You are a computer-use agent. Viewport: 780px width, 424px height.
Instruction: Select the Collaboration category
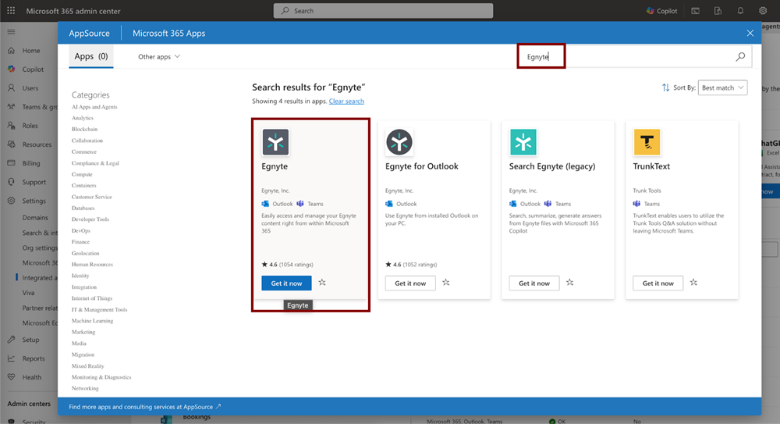tap(87, 141)
